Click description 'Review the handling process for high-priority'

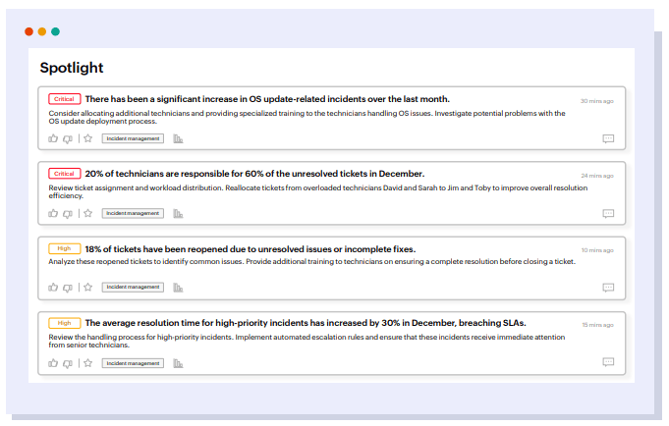tap(307, 341)
